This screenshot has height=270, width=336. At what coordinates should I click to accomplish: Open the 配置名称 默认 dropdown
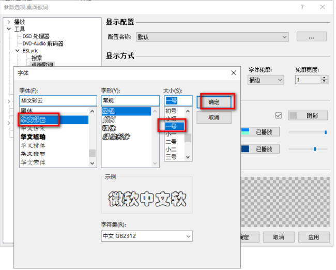pyautogui.click(x=212, y=37)
